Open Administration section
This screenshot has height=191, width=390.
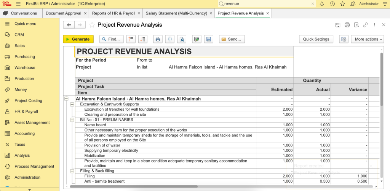click(30, 177)
